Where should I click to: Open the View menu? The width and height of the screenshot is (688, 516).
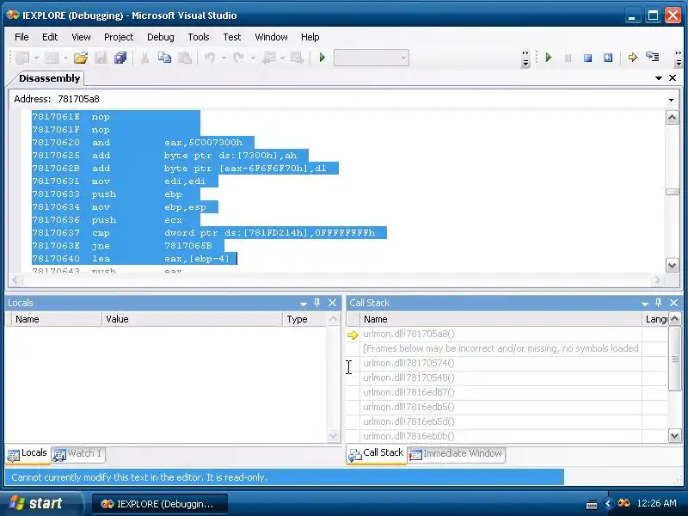81,37
